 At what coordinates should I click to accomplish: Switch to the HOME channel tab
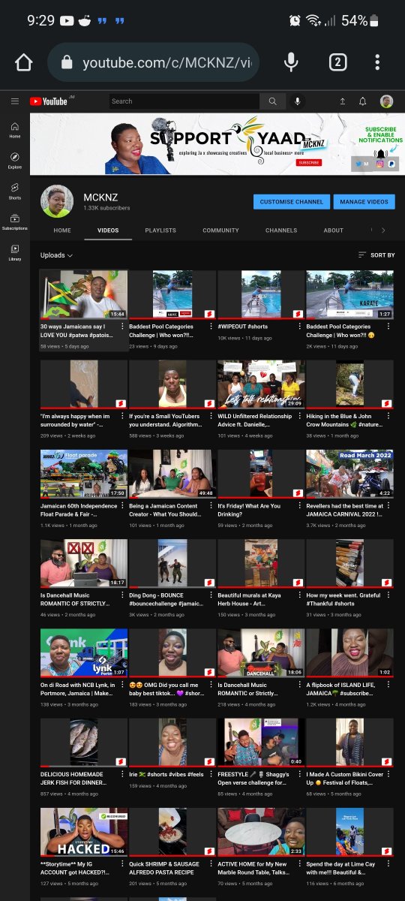62,231
